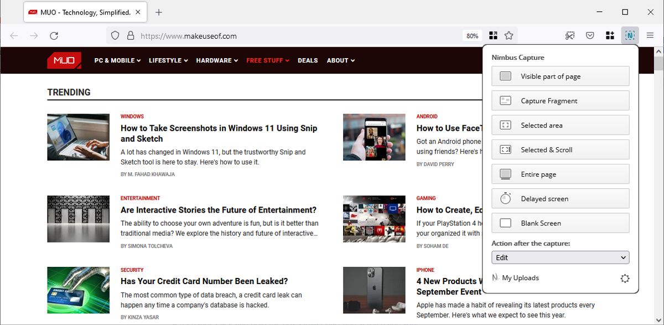Expand the Lifestyle menu

click(x=168, y=60)
